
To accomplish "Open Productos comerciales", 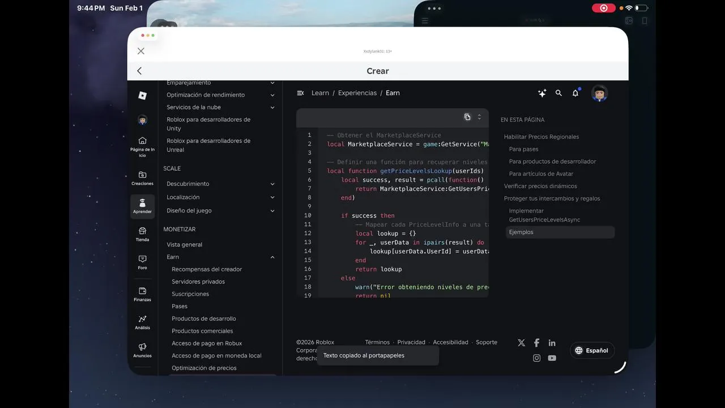I will pos(202,331).
